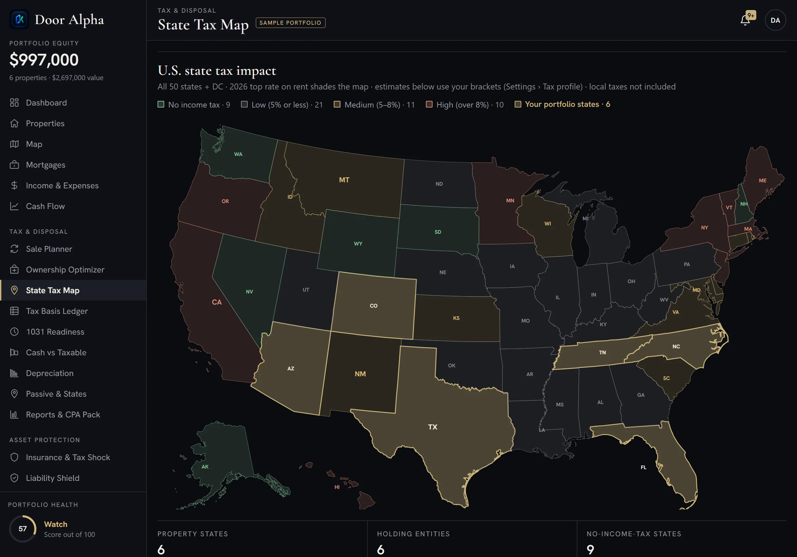Click the Reports & CPA Pack icon
797x557 pixels.
(14, 415)
